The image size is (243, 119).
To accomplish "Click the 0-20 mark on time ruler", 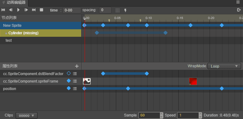I will coord(211,18).
